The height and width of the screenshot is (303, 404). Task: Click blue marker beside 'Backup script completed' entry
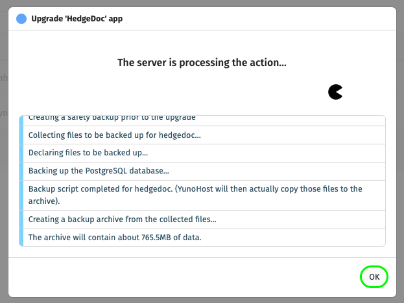click(x=21, y=196)
